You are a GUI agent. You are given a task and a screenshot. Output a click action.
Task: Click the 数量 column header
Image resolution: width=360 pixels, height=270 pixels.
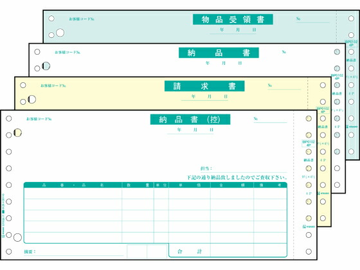click(x=138, y=185)
